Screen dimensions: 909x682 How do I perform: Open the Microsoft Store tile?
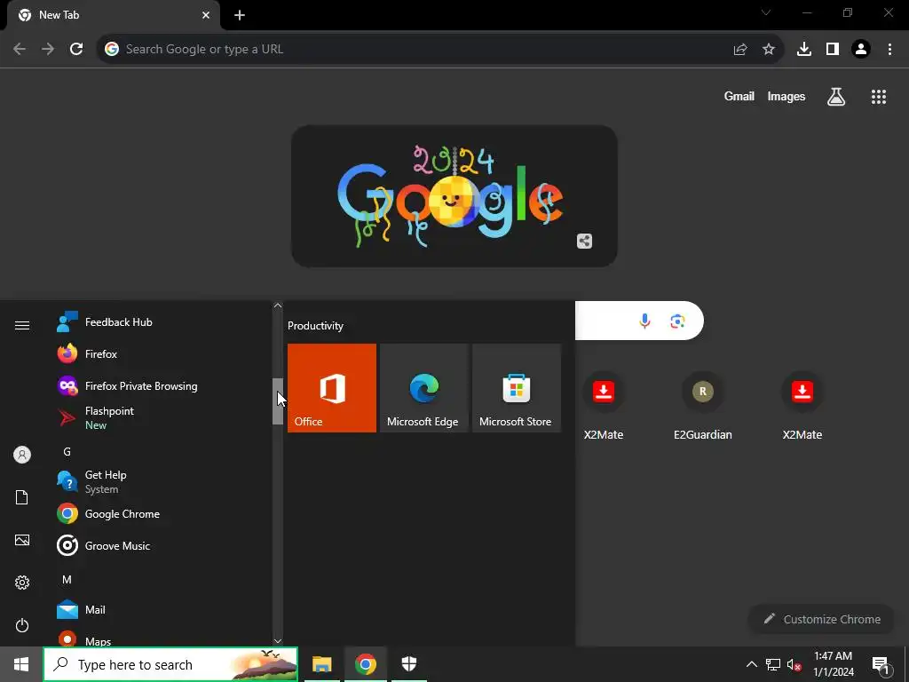click(x=517, y=388)
